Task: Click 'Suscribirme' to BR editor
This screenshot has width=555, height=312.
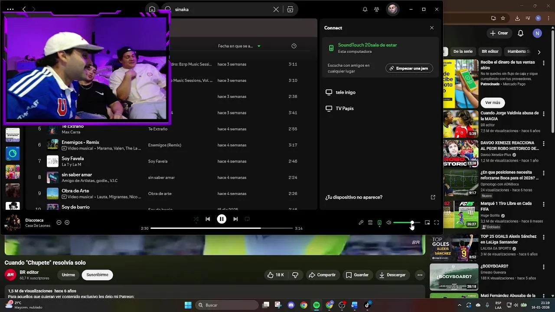Action: tap(97, 275)
